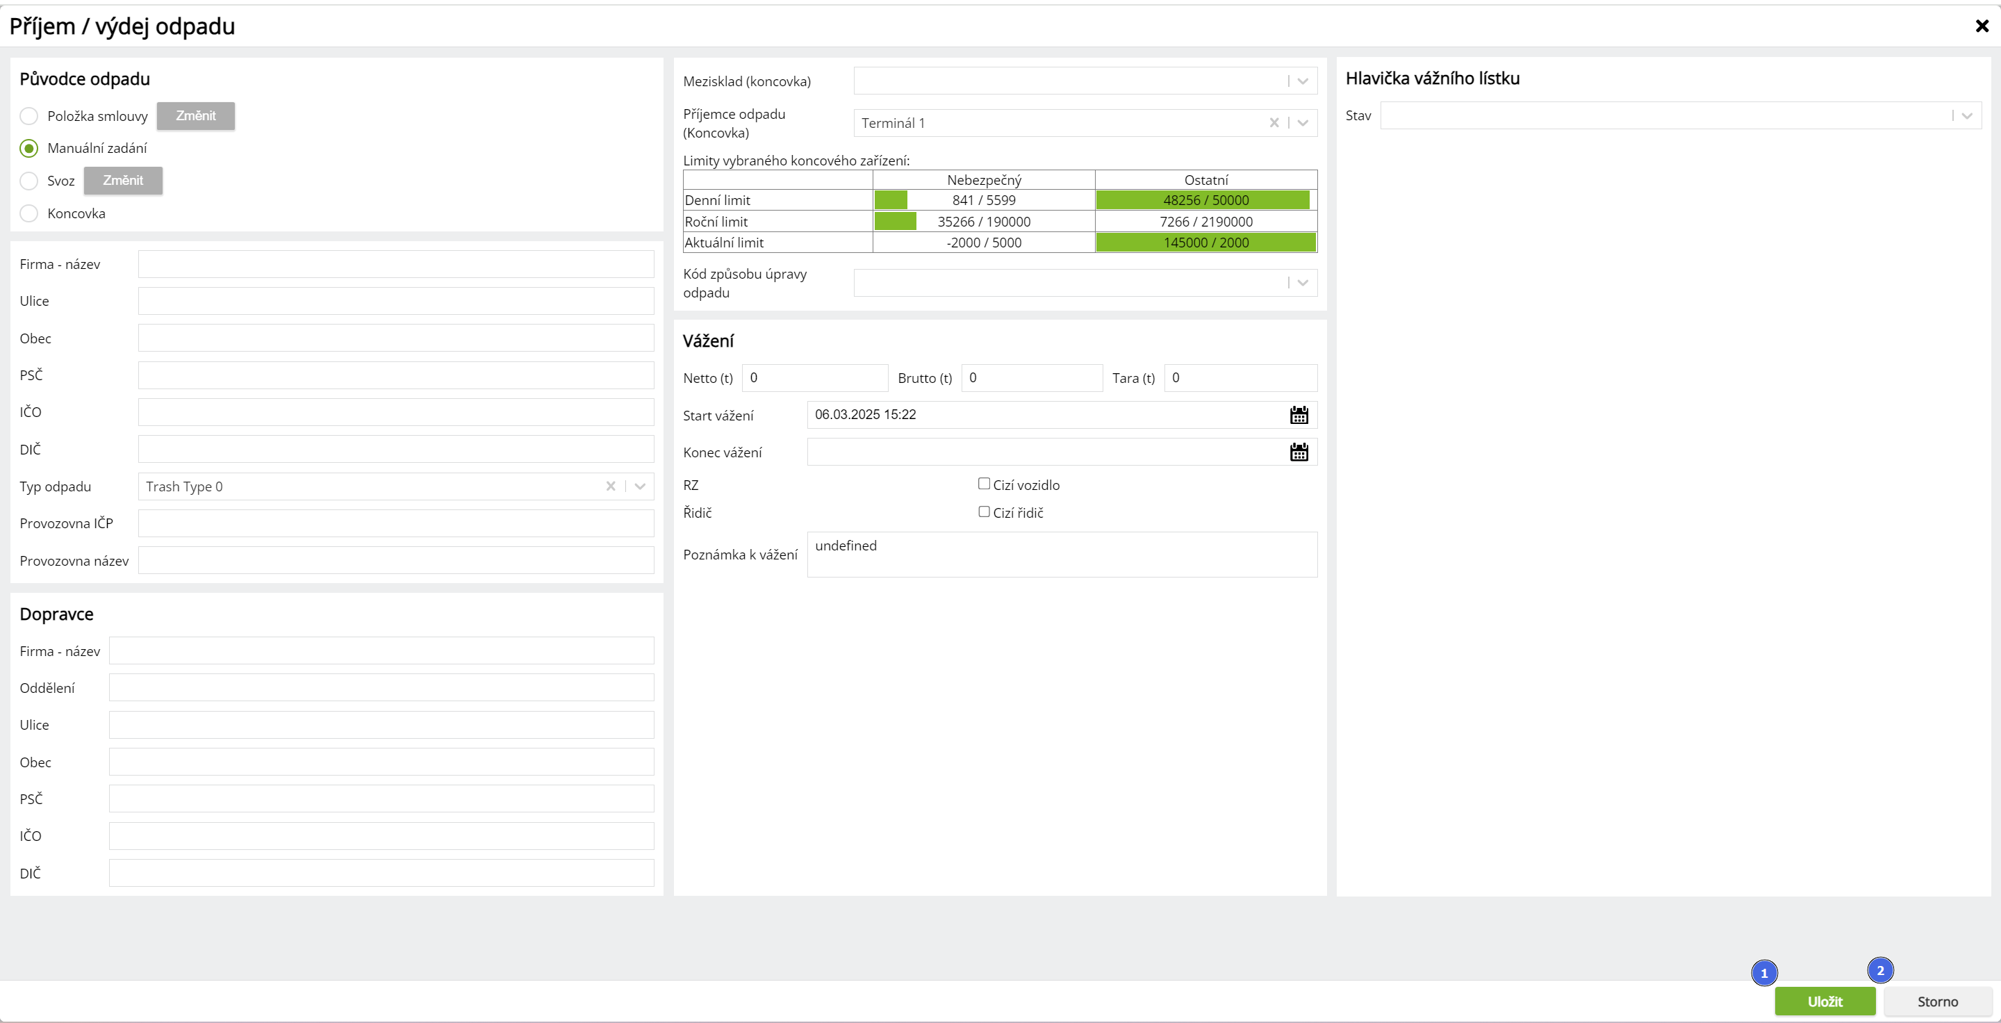Focus the Netto (t) input field
2001x1023 pixels.
814,378
